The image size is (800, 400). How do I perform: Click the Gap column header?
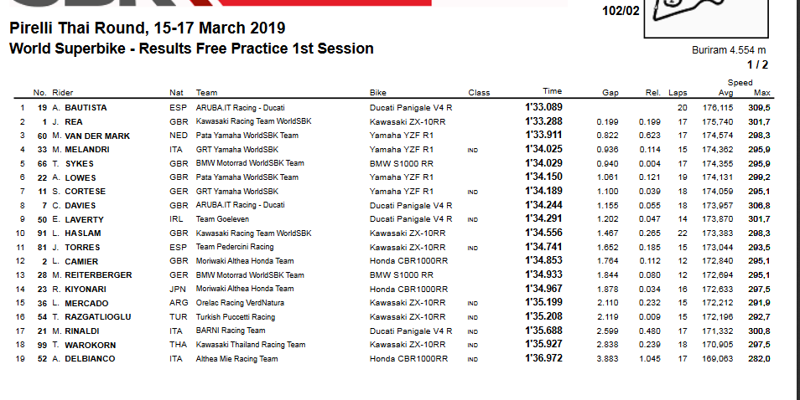[610, 92]
